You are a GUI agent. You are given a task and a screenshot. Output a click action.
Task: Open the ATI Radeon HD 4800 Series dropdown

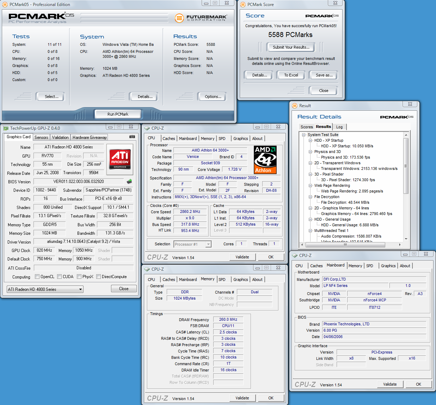[x=45, y=289]
